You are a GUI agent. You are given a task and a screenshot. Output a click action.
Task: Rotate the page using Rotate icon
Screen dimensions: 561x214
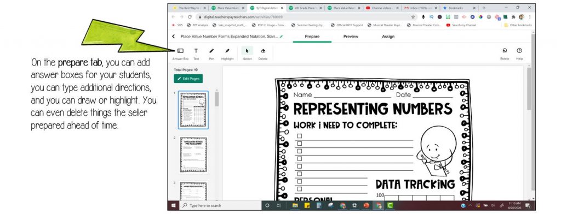(x=505, y=54)
